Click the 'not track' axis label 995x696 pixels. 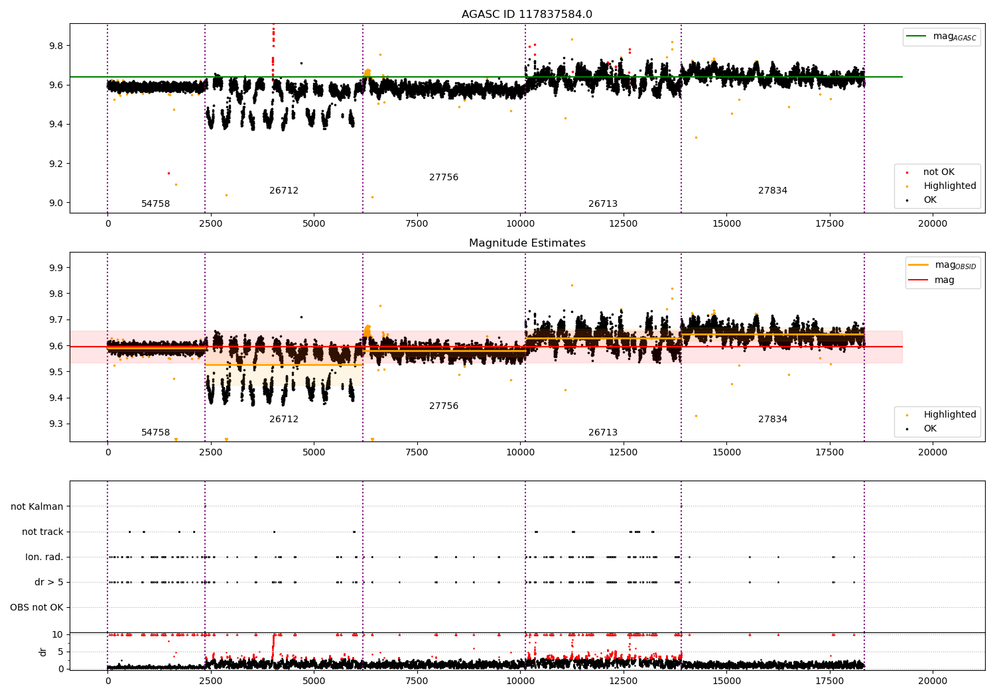click(x=42, y=532)
